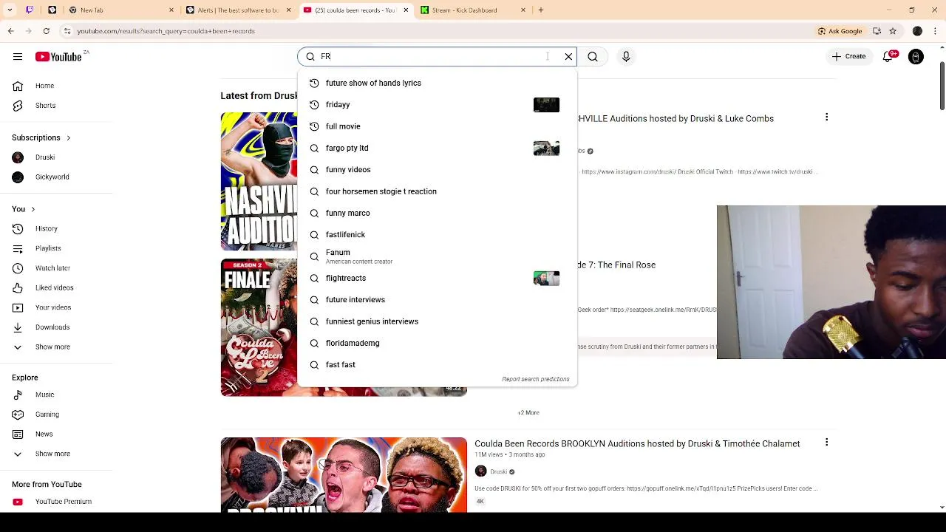
Task: Play the Brooklyn Auditions video thumbnail
Action: point(344,474)
